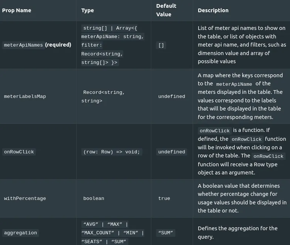Click the aggregation prop name
This screenshot has height=245, width=290.
20,233
